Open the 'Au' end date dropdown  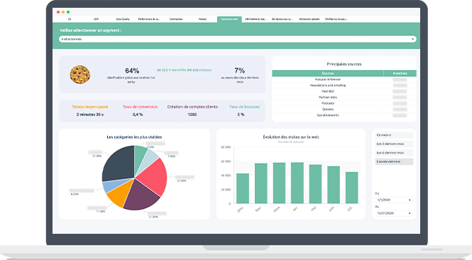click(x=394, y=213)
